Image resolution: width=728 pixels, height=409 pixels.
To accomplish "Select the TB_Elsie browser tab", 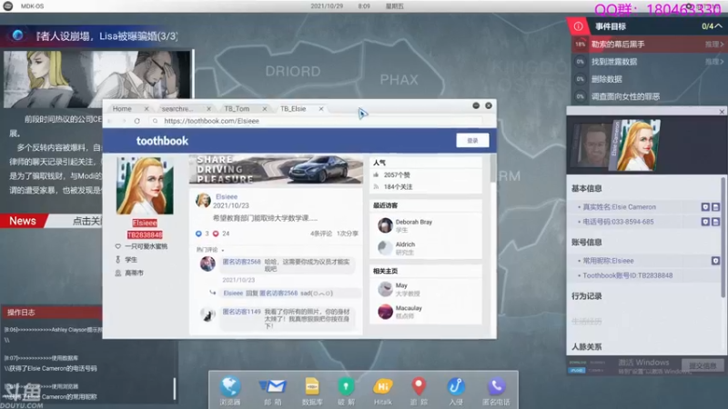I will pyautogui.click(x=293, y=108).
